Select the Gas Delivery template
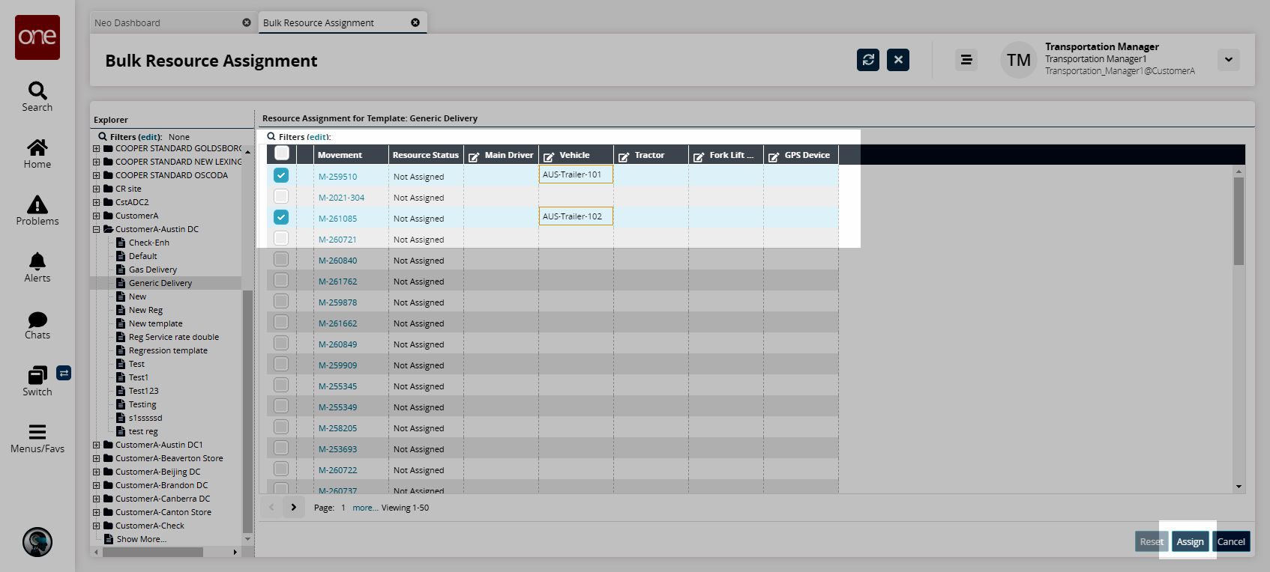This screenshot has width=1270, height=572. pyautogui.click(x=153, y=270)
